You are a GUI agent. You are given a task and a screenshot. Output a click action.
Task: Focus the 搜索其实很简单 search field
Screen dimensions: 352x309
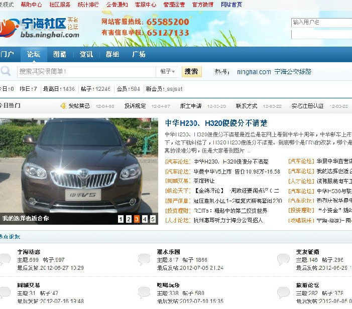[x=86, y=72]
